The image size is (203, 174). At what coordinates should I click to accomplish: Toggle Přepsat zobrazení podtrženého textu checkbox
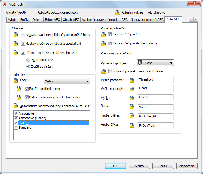pyautogui.click(x=23, y=53)
